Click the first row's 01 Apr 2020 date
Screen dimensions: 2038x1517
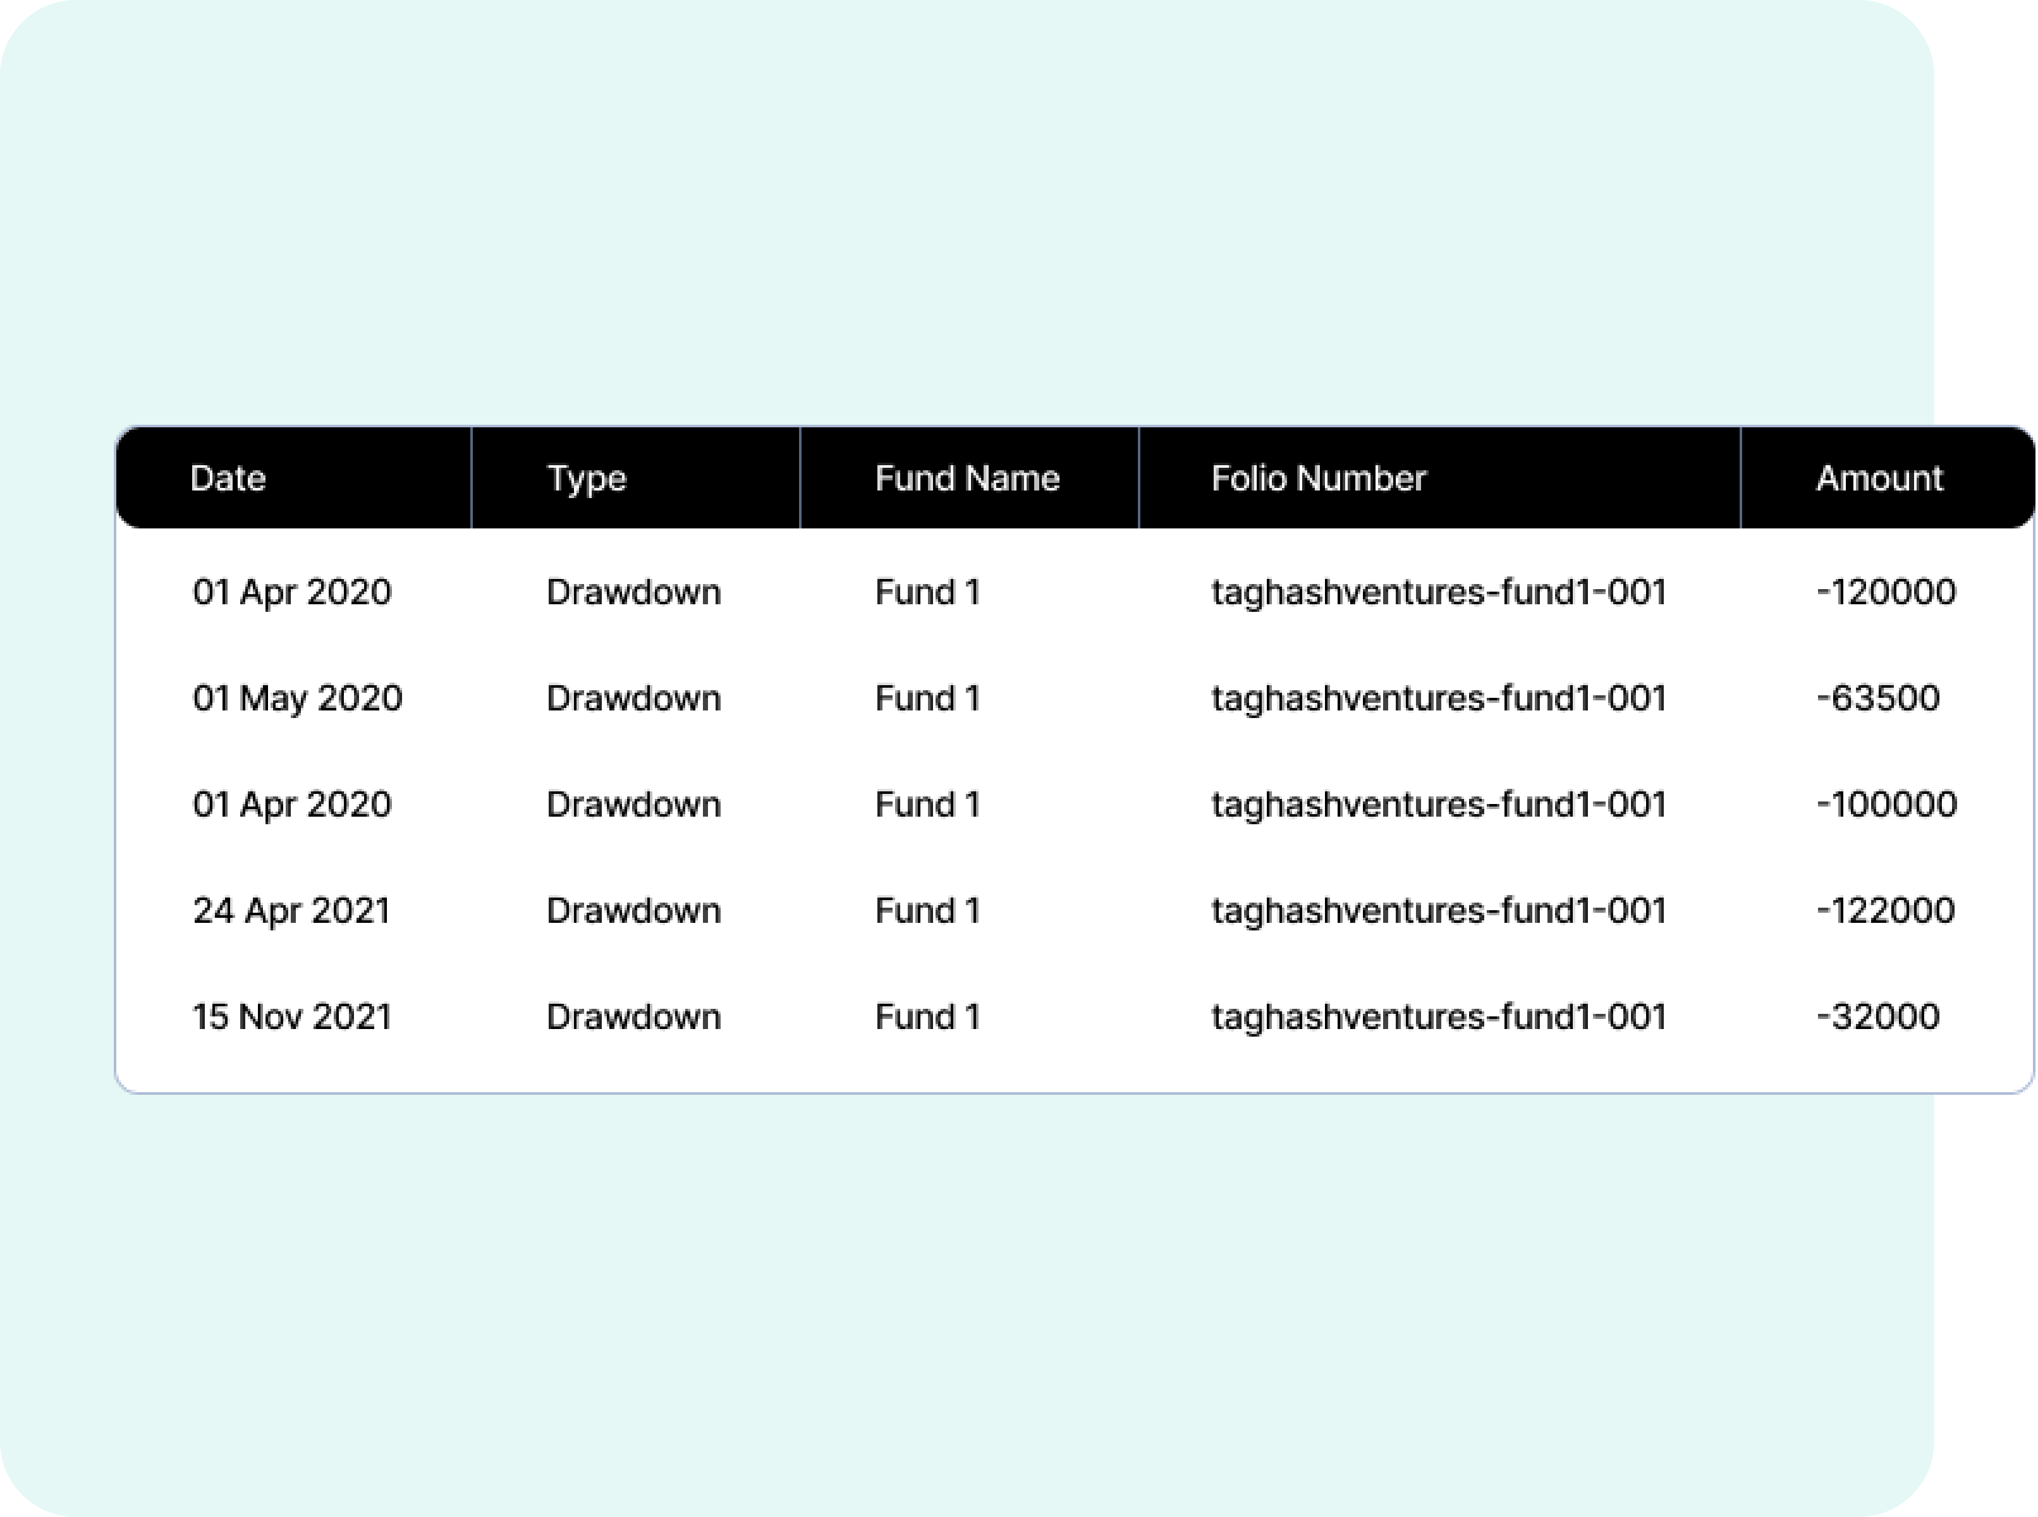(x=291, y=592)
